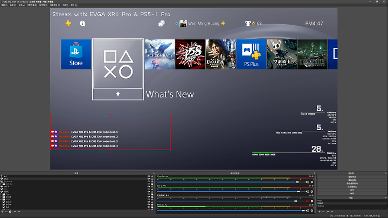The image size is (388, 218).
Task: Add a new source with the plus icon in Sources
Action: click(x=2, y=212)
